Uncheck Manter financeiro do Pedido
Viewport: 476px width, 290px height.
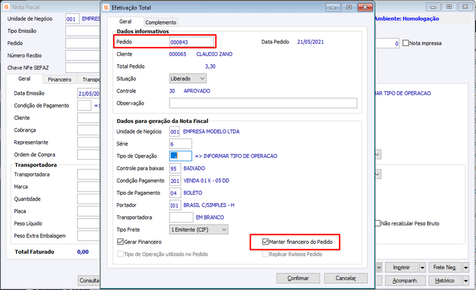(x=265, y=242)
